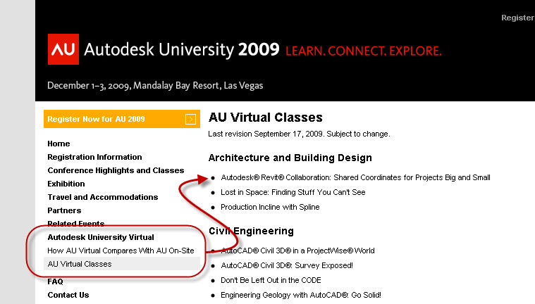Image resolution: width=535 pixels, height=304 pixels.
Task: Open Production Incline with Spline class
Action: coord(270,207)
